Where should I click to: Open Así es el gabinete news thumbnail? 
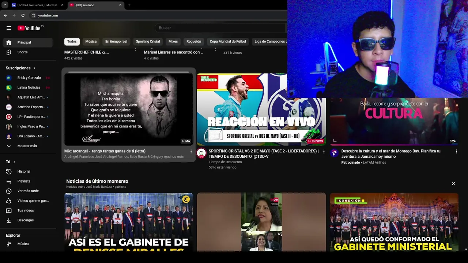129,222
